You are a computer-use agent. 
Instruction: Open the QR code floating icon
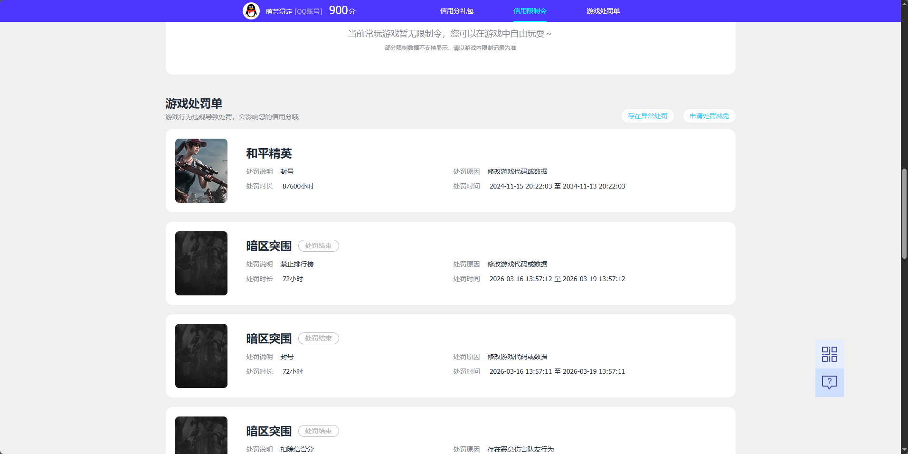830,354
